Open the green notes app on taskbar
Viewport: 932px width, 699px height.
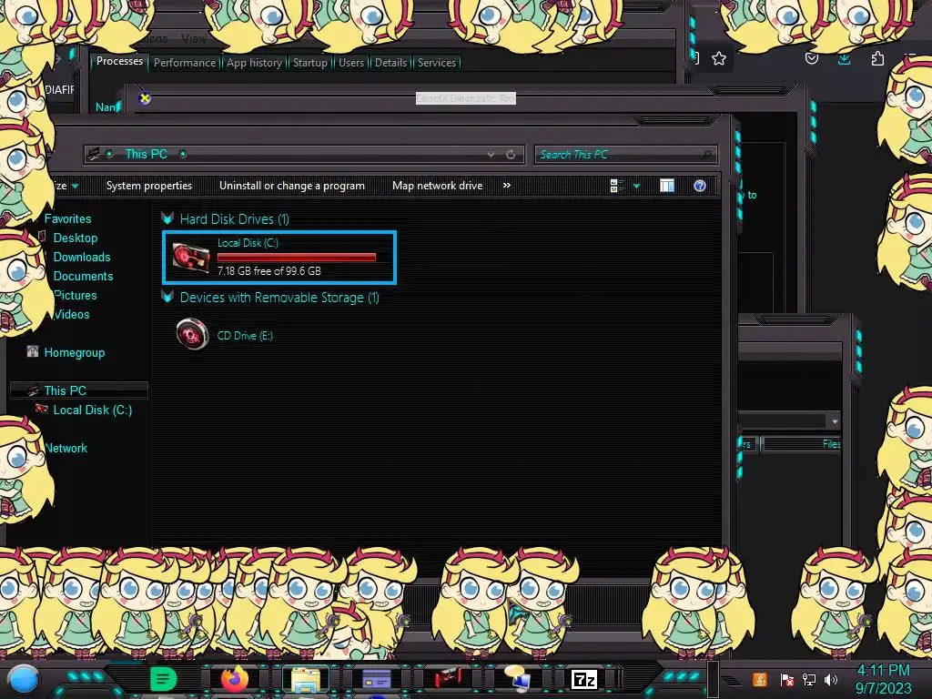pos(164,679)
